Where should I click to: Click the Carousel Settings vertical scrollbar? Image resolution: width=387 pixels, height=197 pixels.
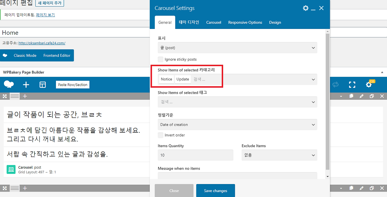click(x=328, y=101)
